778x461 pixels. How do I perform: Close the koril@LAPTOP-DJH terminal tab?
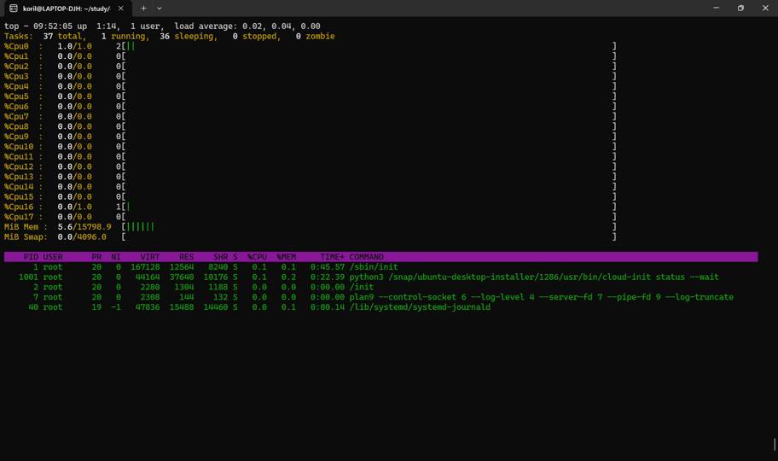[121, 9]
